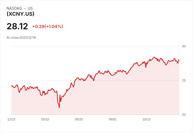The width and height of the screenshot is (193, 133).
Task: Click the rightmost endpoint of the price line
Action: 179,60
